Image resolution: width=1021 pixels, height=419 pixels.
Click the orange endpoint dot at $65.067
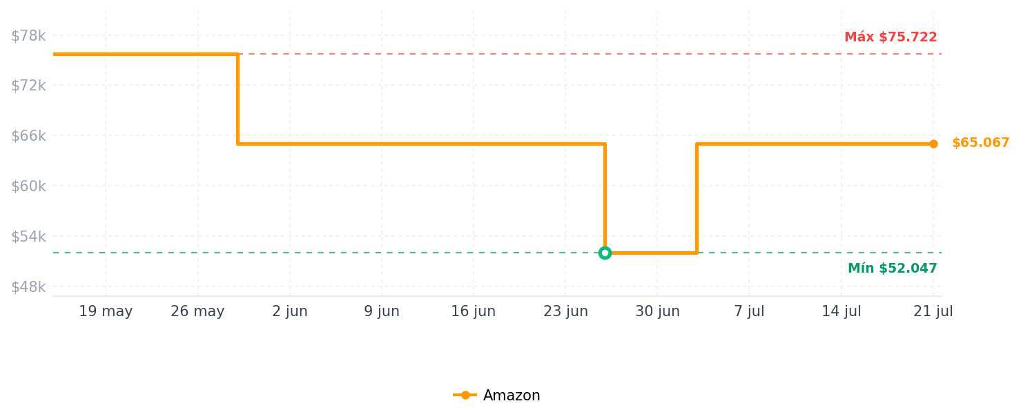pos(933,144)
